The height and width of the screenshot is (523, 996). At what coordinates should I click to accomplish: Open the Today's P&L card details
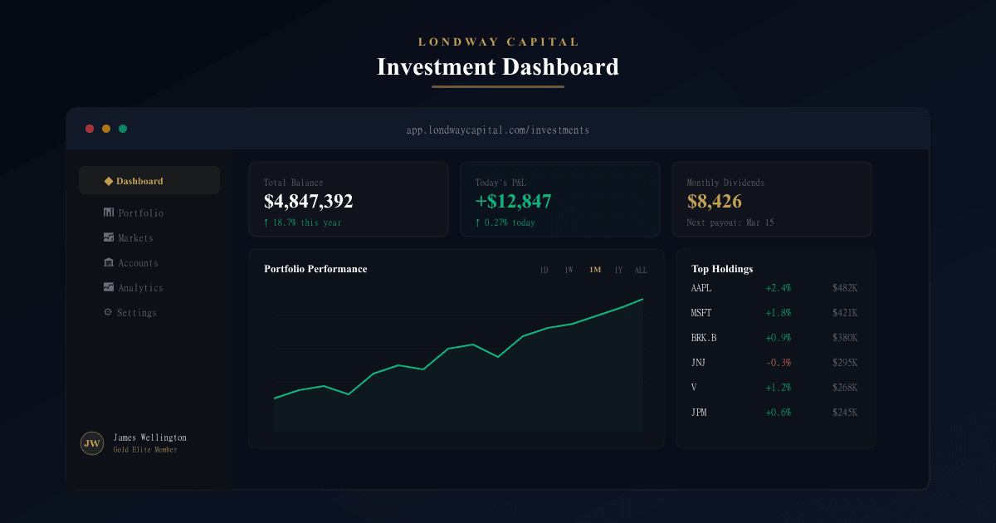click(x=560, y=199)
